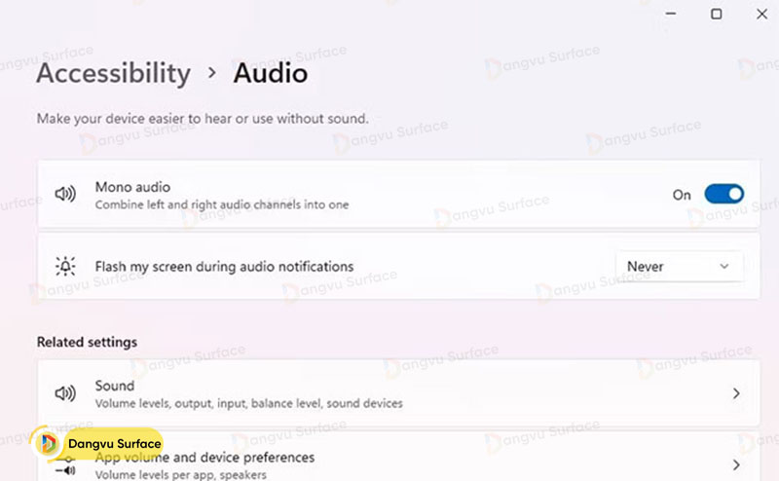This screenshot has height=481, width=779.
Task: Minimize the Settings window
Action: (672, 14)
